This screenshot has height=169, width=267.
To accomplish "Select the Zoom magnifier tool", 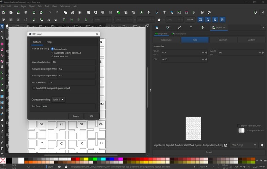I will click(x=2, y=154).
